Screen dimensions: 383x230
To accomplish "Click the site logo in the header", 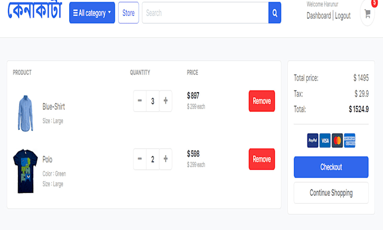I will 35,12.
